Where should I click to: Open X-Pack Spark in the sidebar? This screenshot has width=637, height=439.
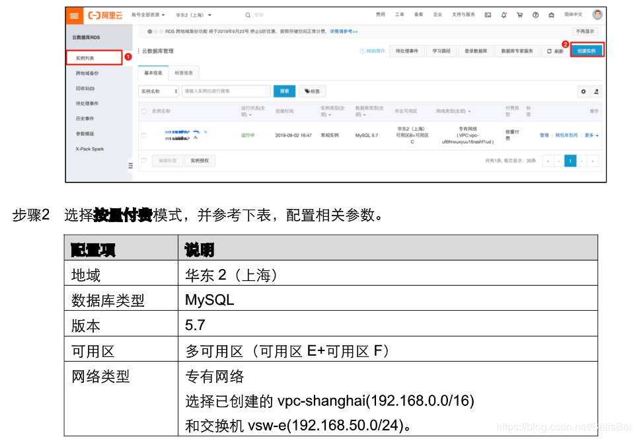pyautogui.click(x=90, y=149)
